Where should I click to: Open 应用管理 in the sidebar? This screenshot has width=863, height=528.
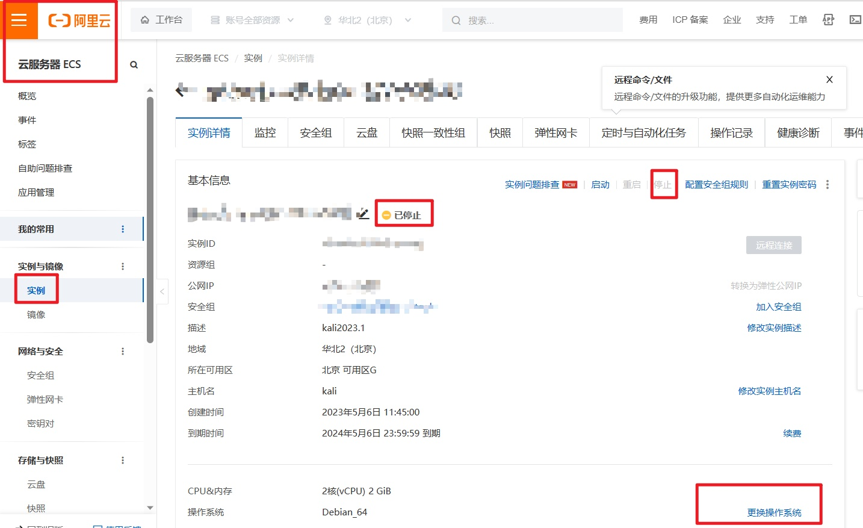(x=36, y=193)
